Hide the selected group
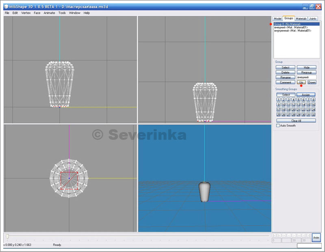The height and width of the screenshot is (252, 325). click(306, 67)
